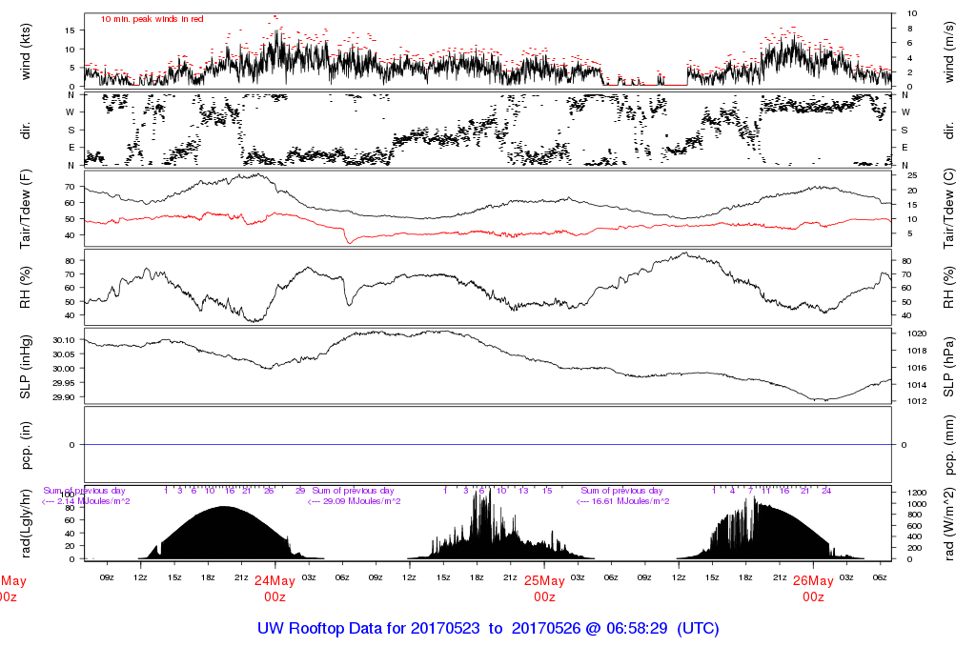Click the red '26May' date marker

coord(813,581)
